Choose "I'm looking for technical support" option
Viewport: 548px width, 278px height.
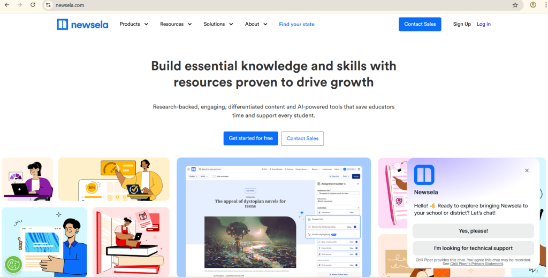473,248
